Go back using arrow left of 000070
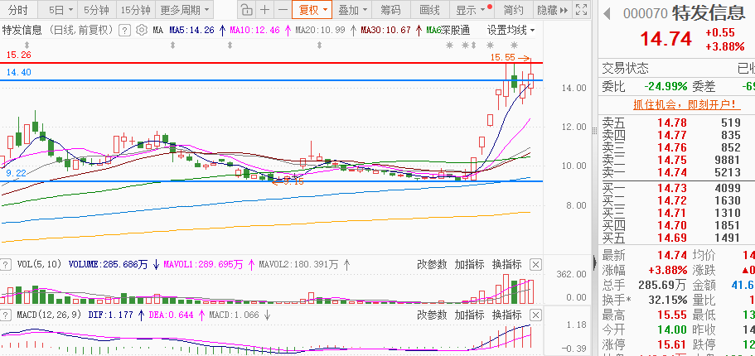 point(607,13)
